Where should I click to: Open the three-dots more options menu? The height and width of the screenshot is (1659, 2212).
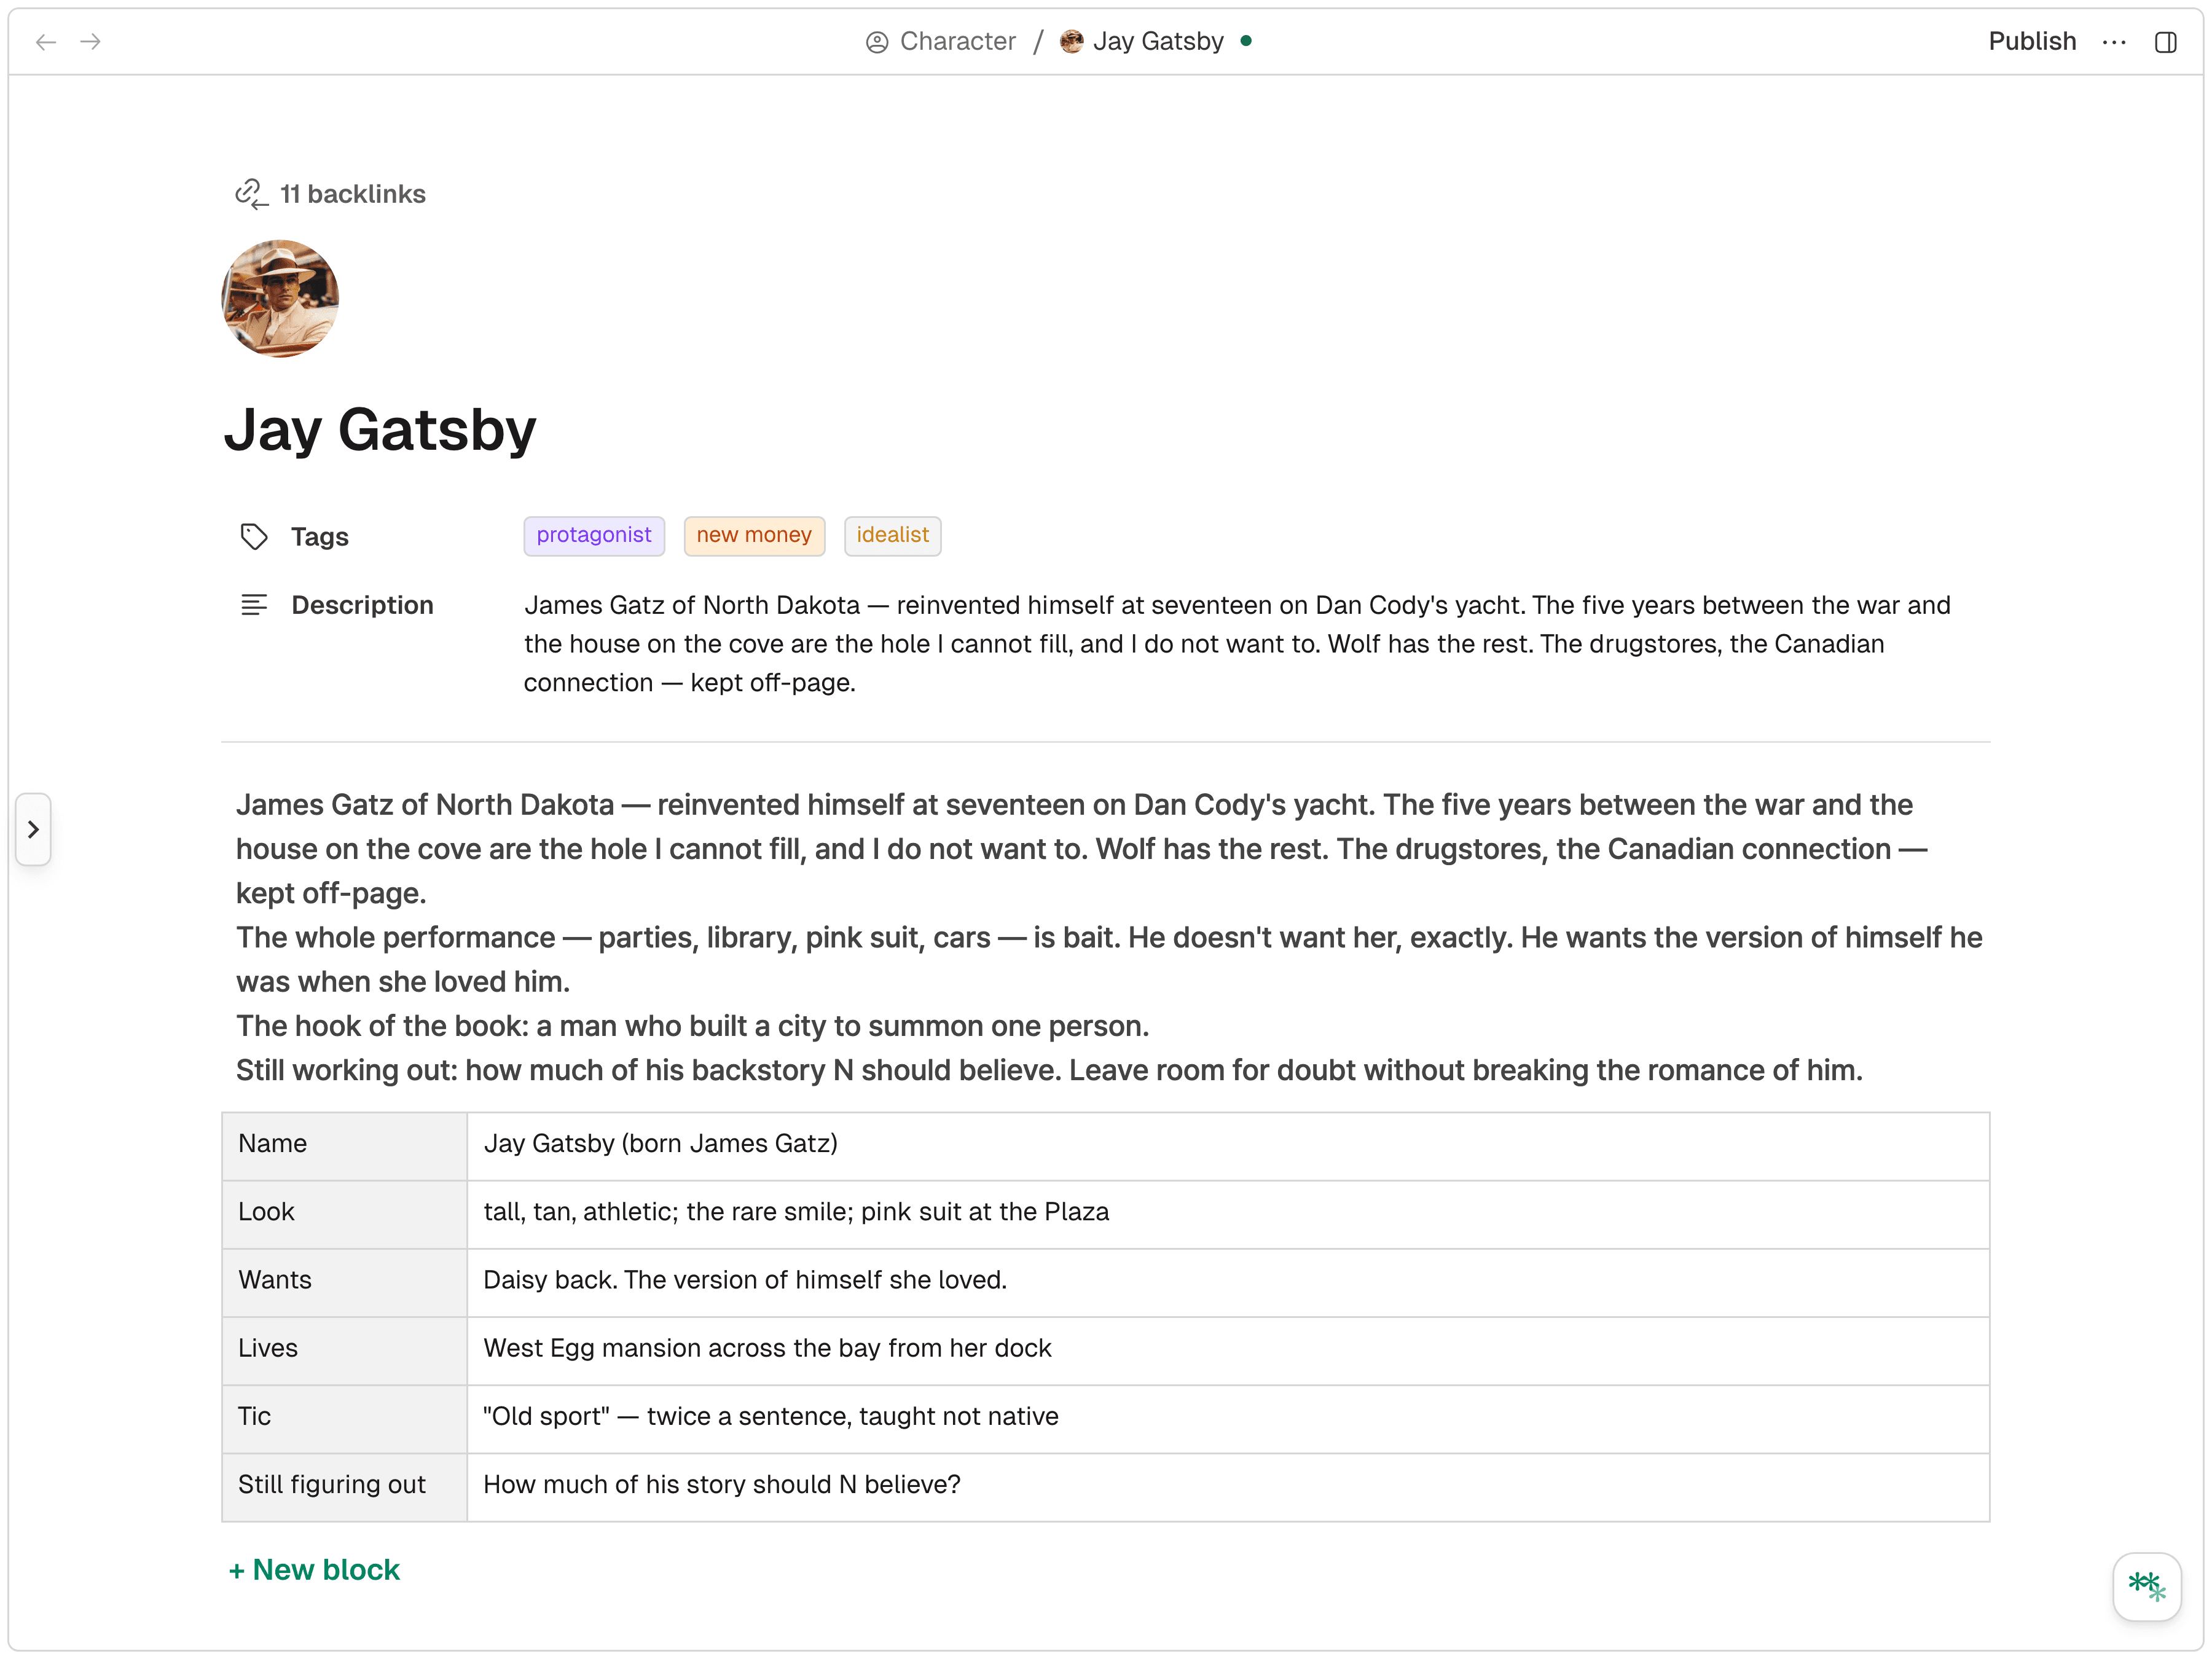point(2114,42)
